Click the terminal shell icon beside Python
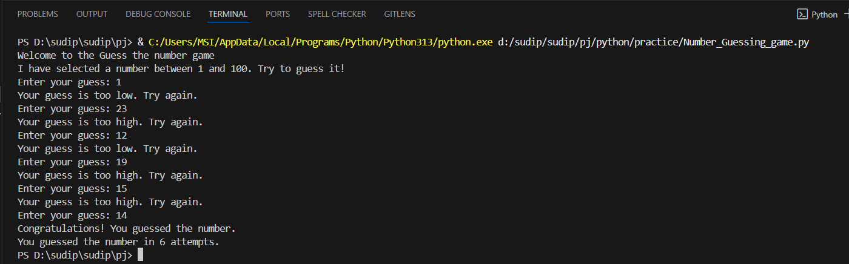 802,15
